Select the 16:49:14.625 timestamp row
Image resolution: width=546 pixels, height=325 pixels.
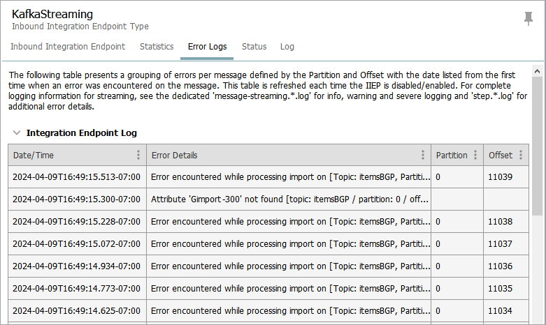[77, 311]
